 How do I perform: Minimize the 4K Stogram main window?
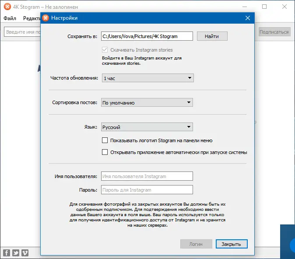tap(245, 7)
